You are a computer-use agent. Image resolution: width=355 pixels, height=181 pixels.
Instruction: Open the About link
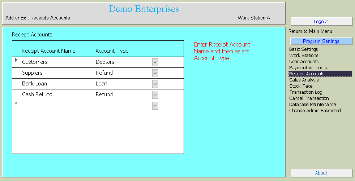pos(321,173)
